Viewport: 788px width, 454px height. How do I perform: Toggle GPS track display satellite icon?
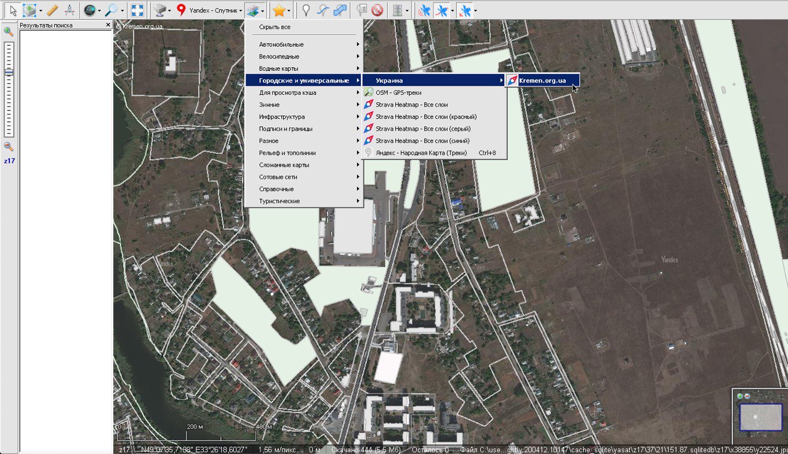441,10
